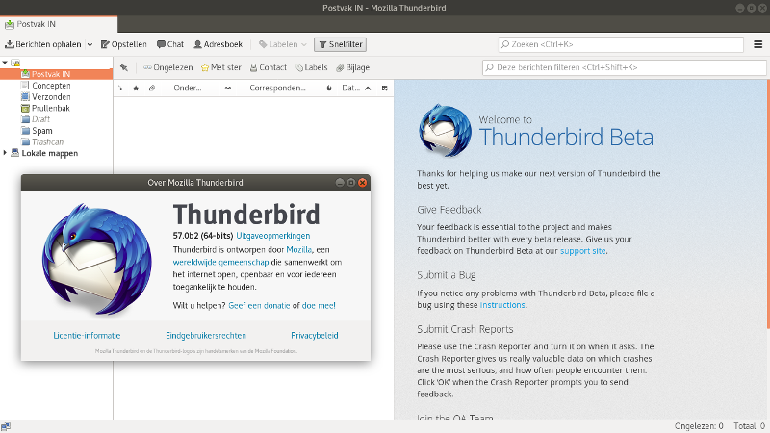
Task: Close the main Thunderbird window
Action: (x=762, y=8)
